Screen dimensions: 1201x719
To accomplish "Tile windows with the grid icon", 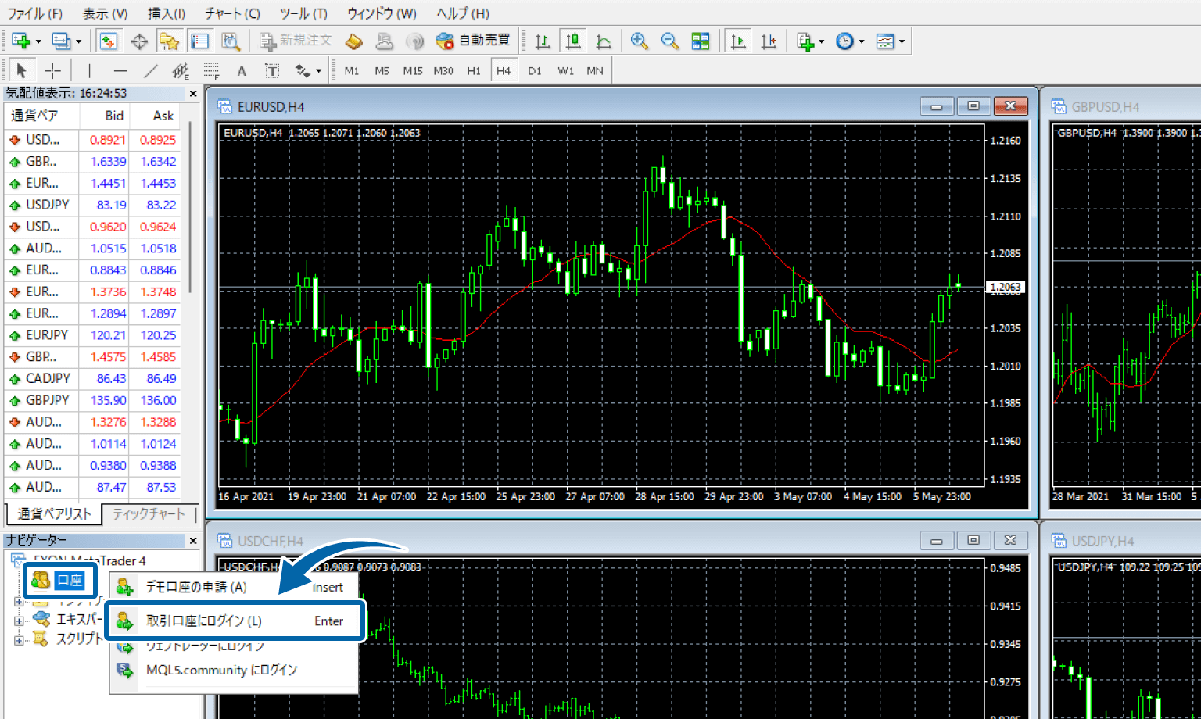I will 701,41.
